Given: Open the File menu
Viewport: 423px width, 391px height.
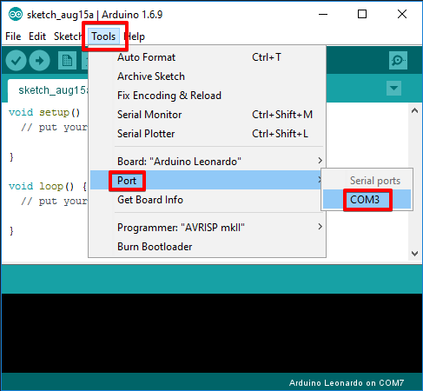Looking at the screenshot, I should click(x=13, y=36).
